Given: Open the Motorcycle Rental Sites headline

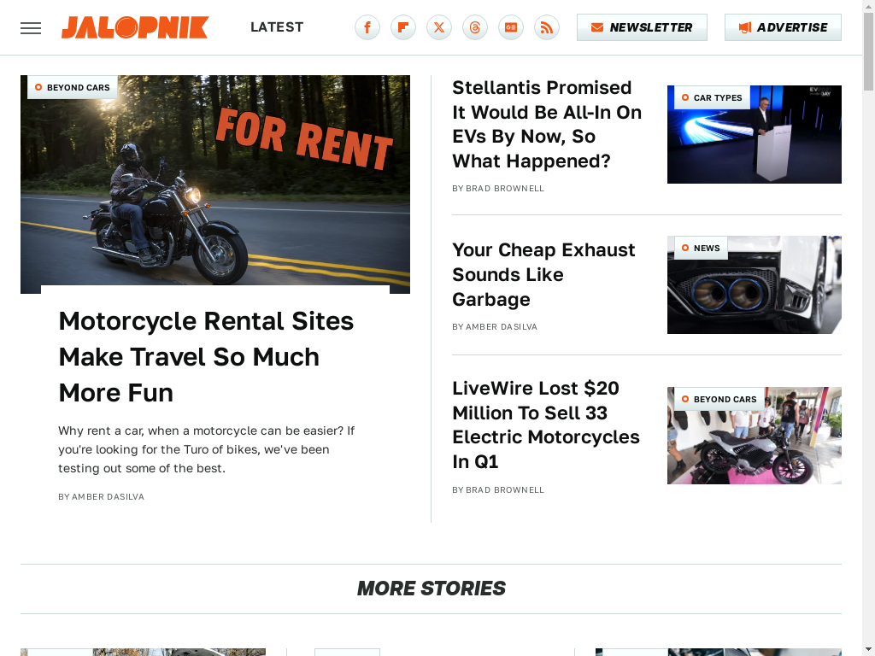Looking at the screenshot, I should pos(207,357).
